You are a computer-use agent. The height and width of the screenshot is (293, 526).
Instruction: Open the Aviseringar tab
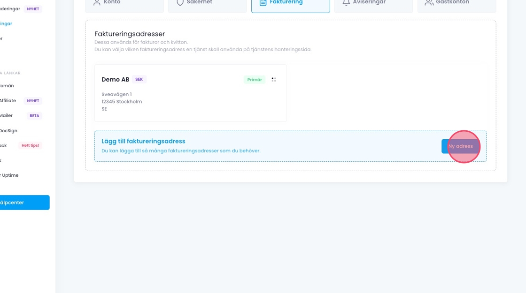coord(373,4)
